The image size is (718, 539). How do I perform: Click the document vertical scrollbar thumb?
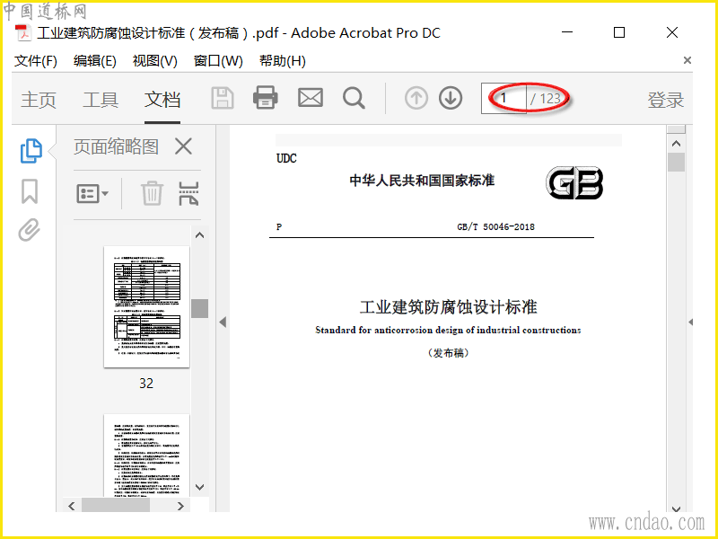click(x=677, y=163)
